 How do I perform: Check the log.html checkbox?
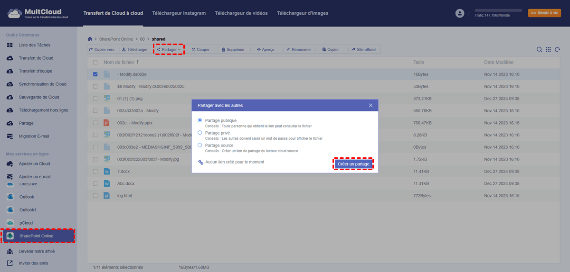tap(95, 195)
